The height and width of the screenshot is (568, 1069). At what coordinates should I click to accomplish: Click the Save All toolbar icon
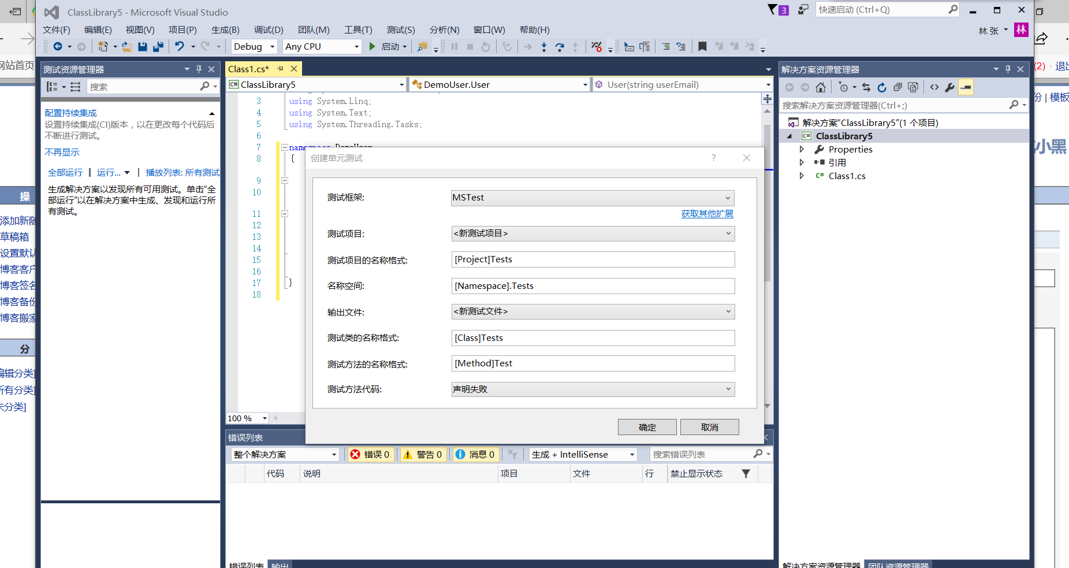pyautogui.click(x=158, y=47)
